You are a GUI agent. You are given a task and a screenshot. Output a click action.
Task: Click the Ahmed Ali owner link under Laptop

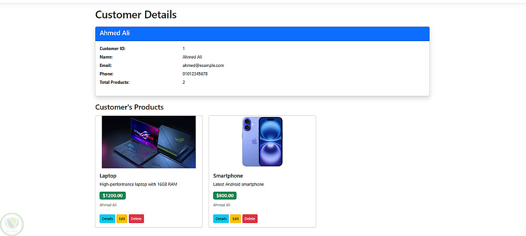[108, 205]
